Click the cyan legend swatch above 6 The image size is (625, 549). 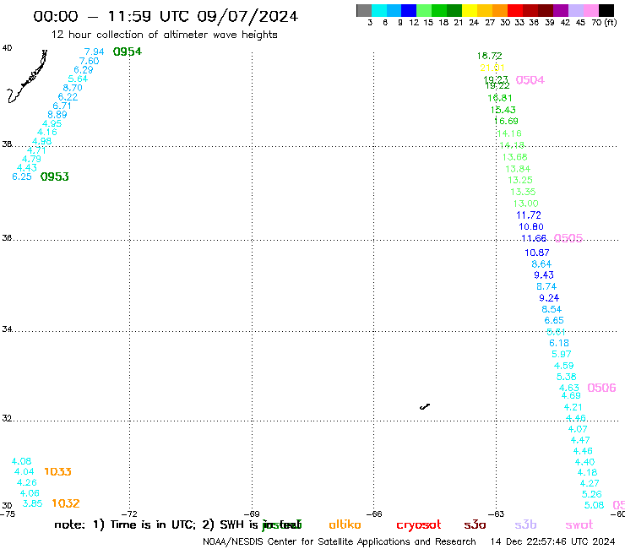pos(379,10)
